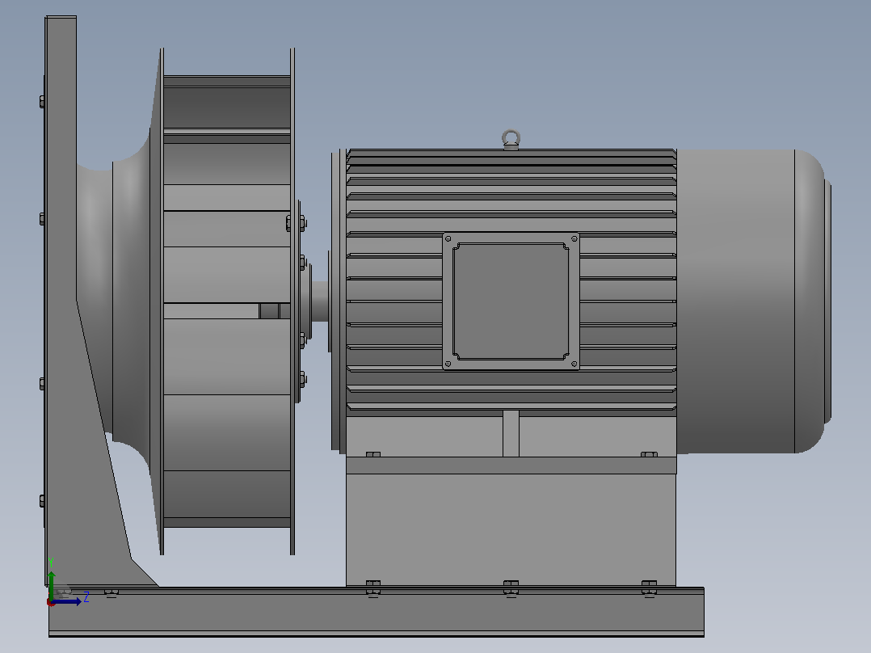This screenshot has height=653, width=871.
Task: Select the lifting eye bolt atop motor
Action: point(511,140)
